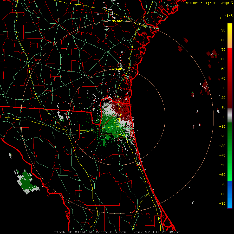This screenshot has height=234, width=234.
Task: Click the -70 scale label
Action: [222, 184]
